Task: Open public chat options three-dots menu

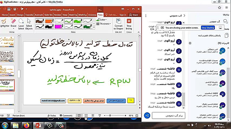Action: 146,16
